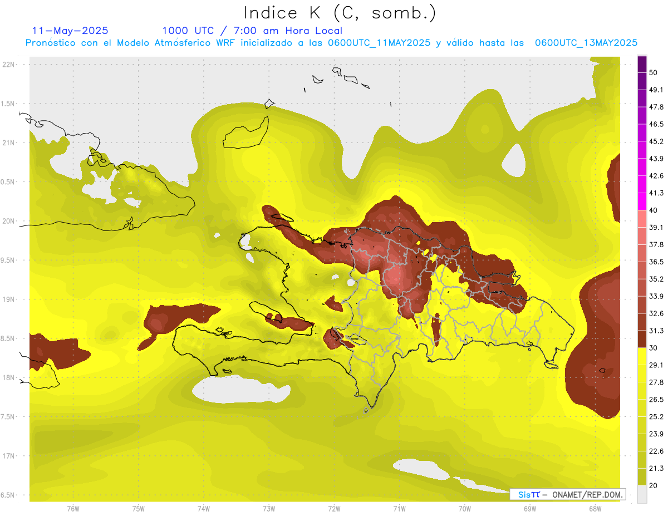Click the colorbar value 37.8

pyautogui.click(x=656, y=245)
